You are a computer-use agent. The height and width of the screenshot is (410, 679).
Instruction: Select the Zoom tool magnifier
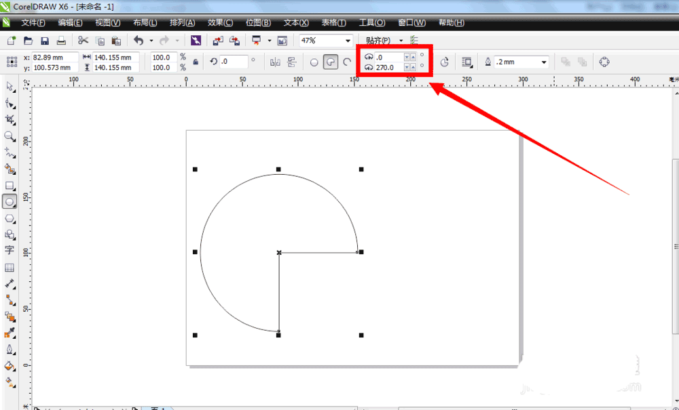click(x=10, y=136)
